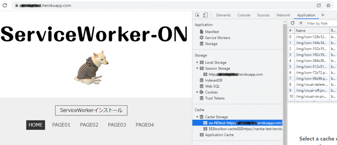Select row /img/icon-96x96.p...
Image resolution: width=337 pixels, height=145 pixels.
[x=312, y=79]
